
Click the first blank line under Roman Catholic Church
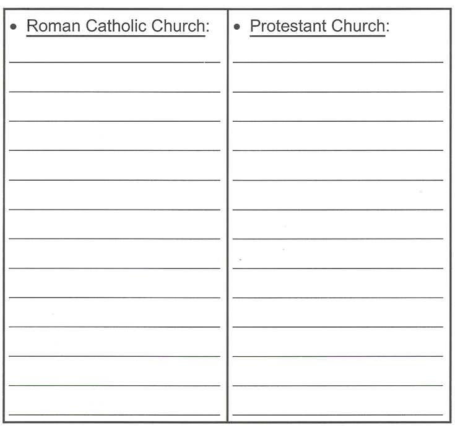pyautogui.click(x=115, y=61)
